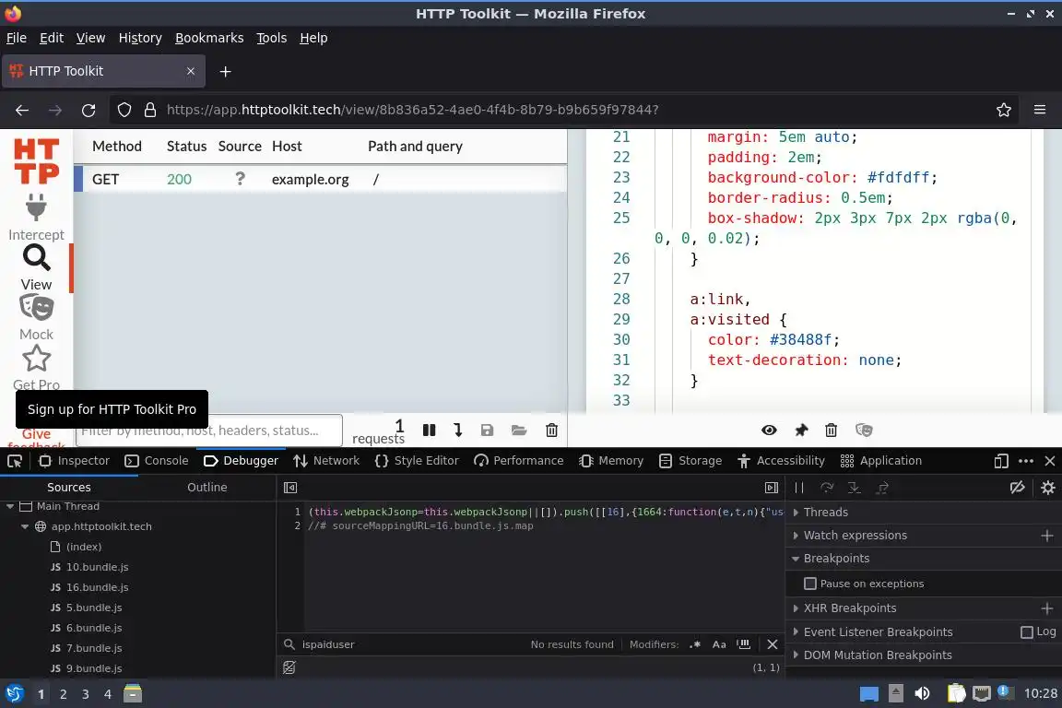Expand the Threads section
The width and height of the screenshot is (1062, 708).
click(826, 513)
